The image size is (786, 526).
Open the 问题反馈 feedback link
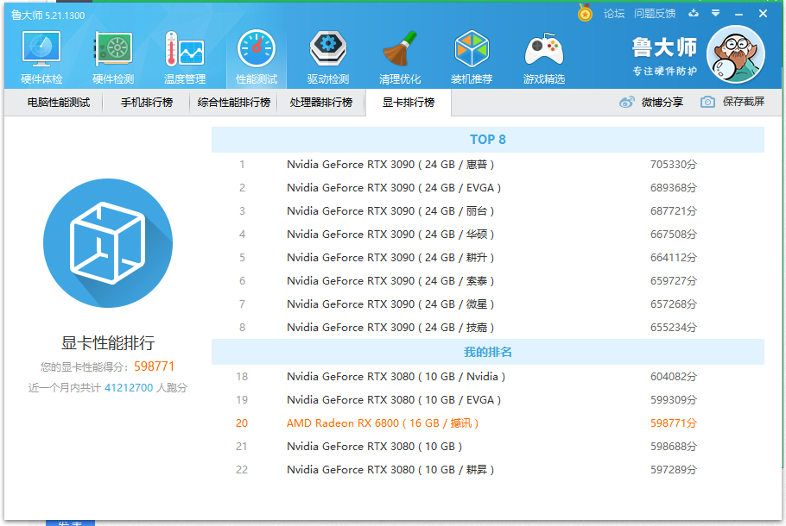click(x=655, y=14)
